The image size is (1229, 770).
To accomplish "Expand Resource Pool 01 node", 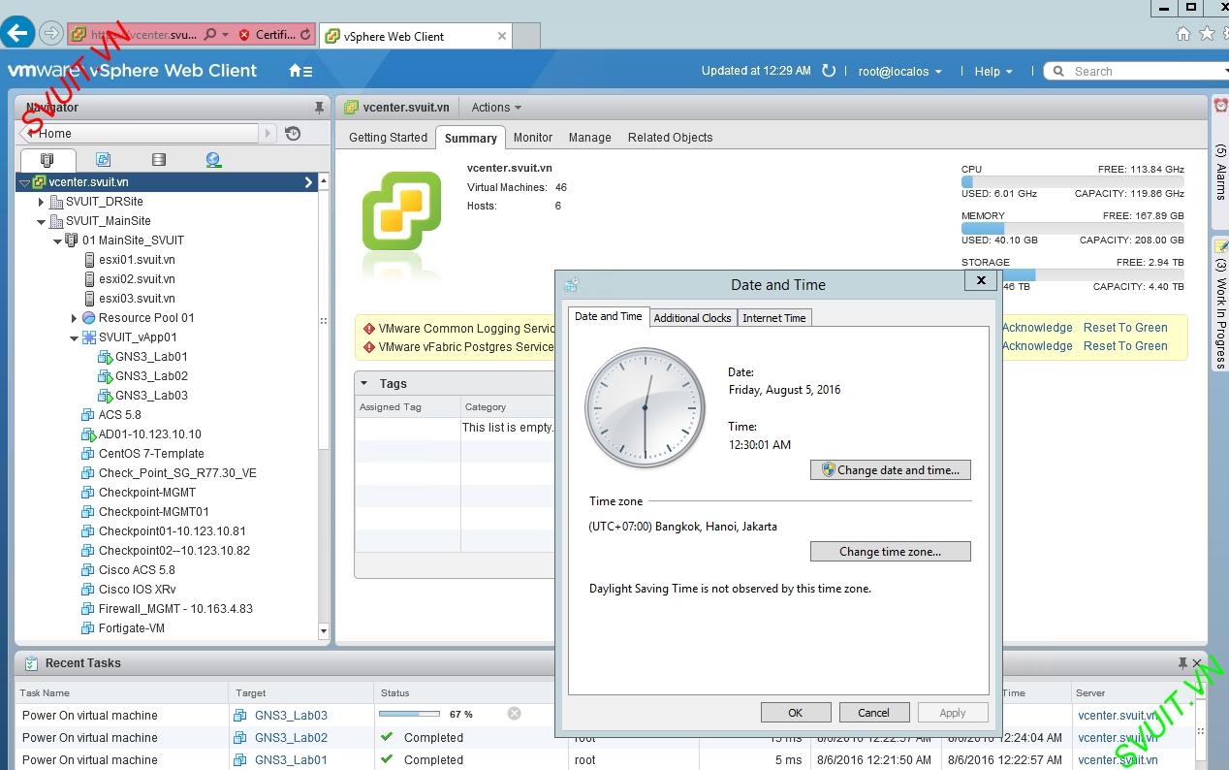I will [x=74, y=318].
